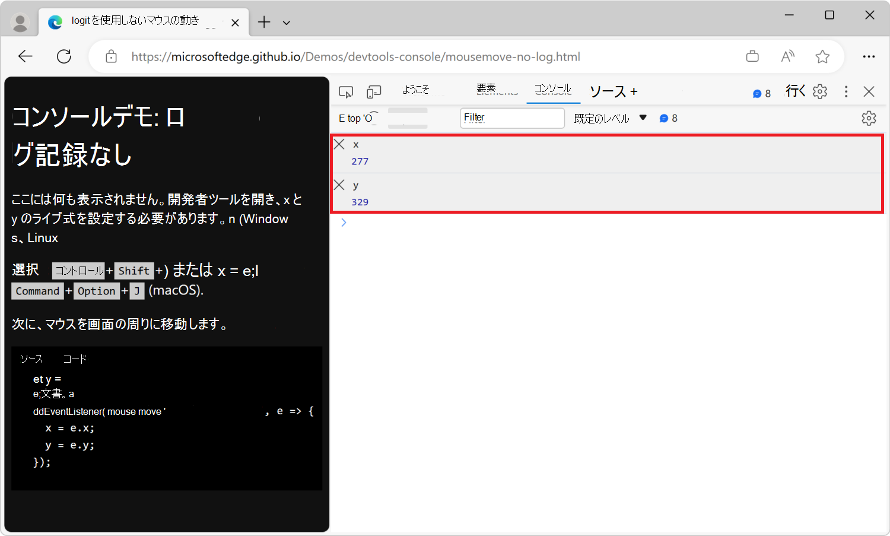Open the Edge settings ellipsis menu
The image size is (890, 536).
coord(869,56)
